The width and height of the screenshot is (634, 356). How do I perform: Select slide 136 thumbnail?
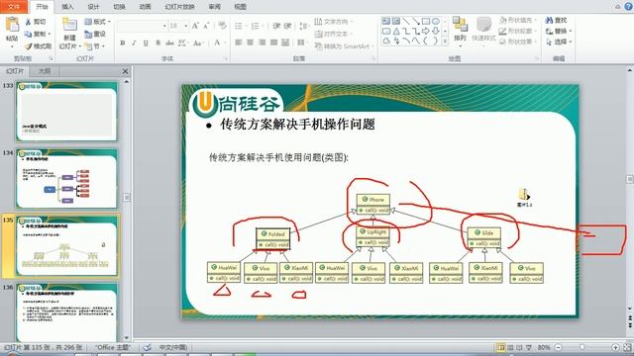point(66,312)
